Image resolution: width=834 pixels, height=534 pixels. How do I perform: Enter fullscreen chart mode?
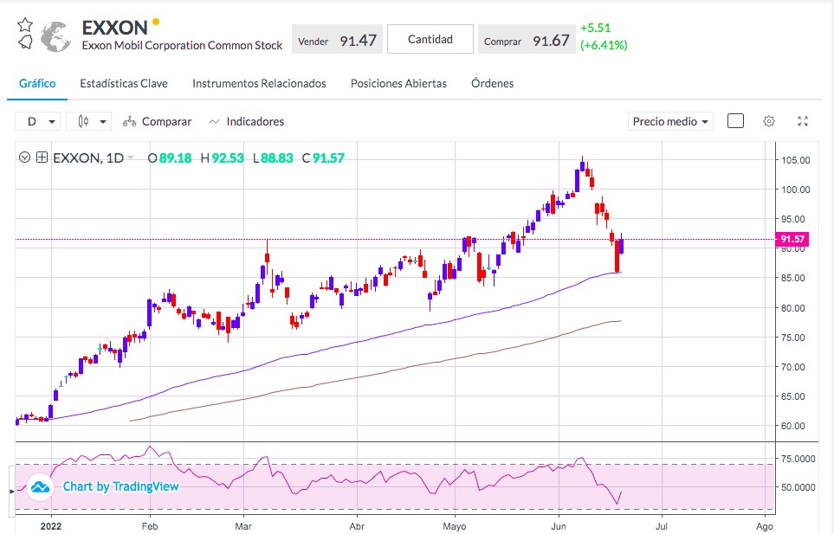pos(803,121)
